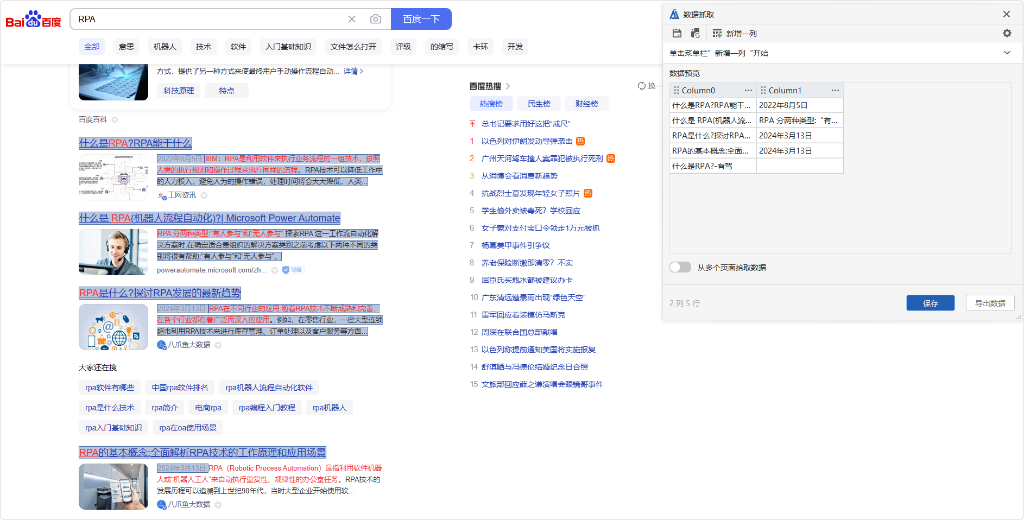This screenshot has width=1024, height=520.
Task: Toggle 从多个页面拾取数据 switch
Action: (x=680, y=267)
